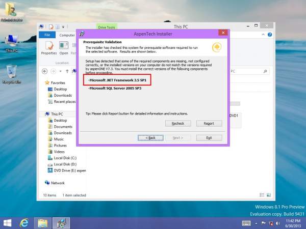Select Microsoft .NET Framework 3.5 SP1 text
Screen dimensions: 306x229
point(118,80)
